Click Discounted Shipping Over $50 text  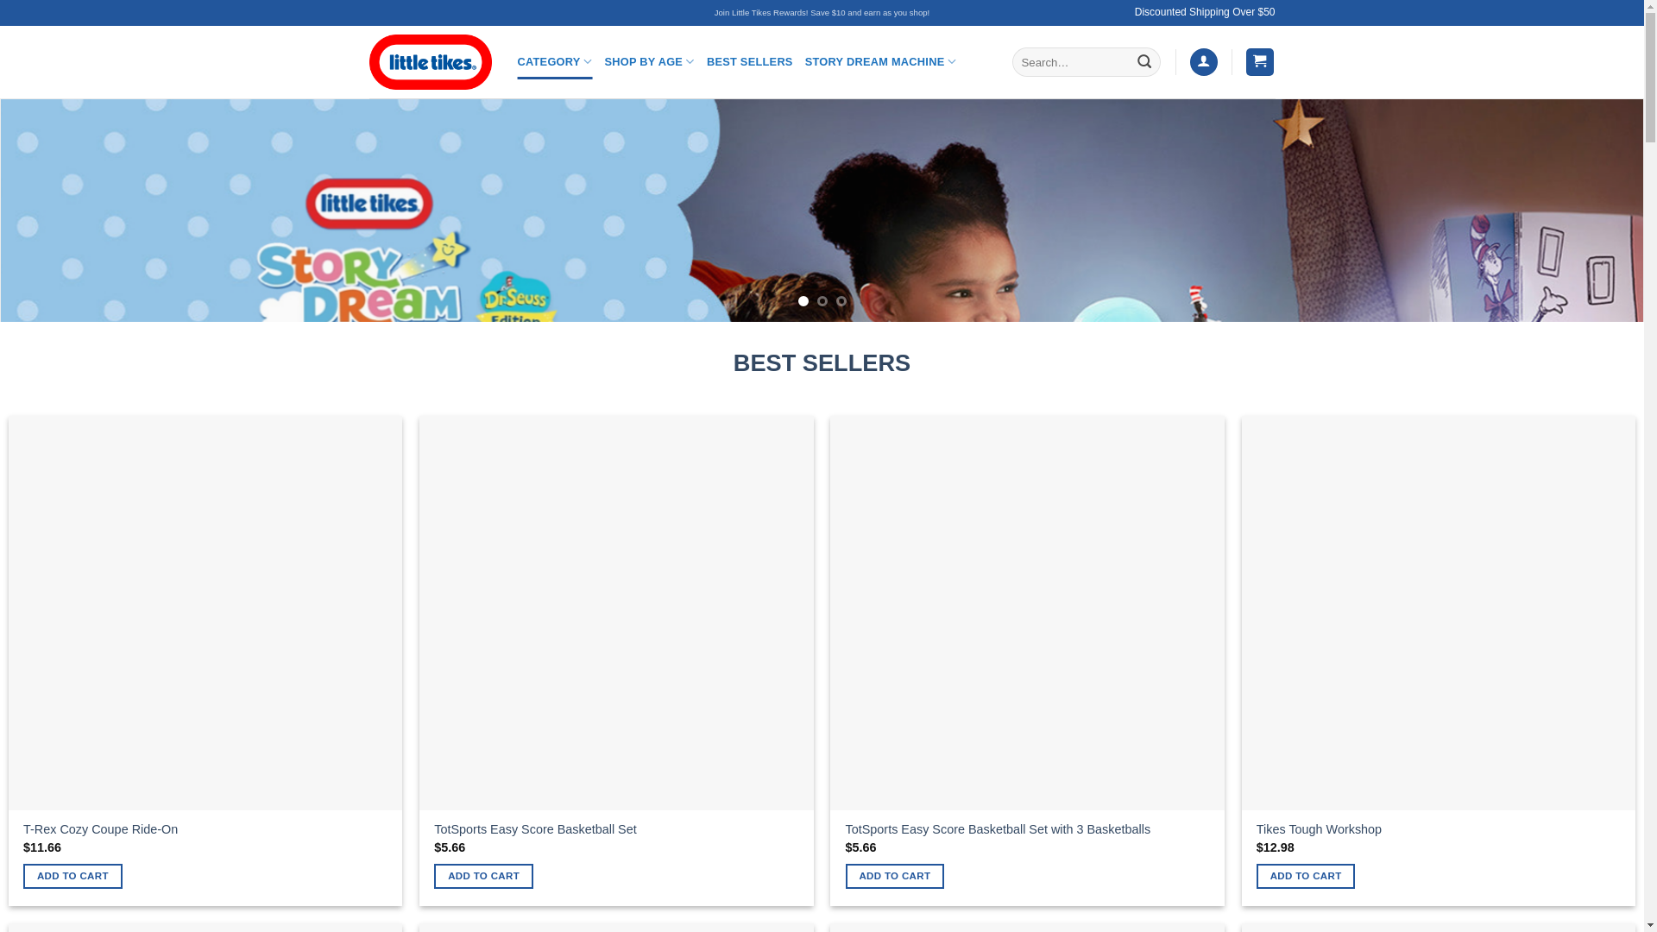click(1204, 12)
